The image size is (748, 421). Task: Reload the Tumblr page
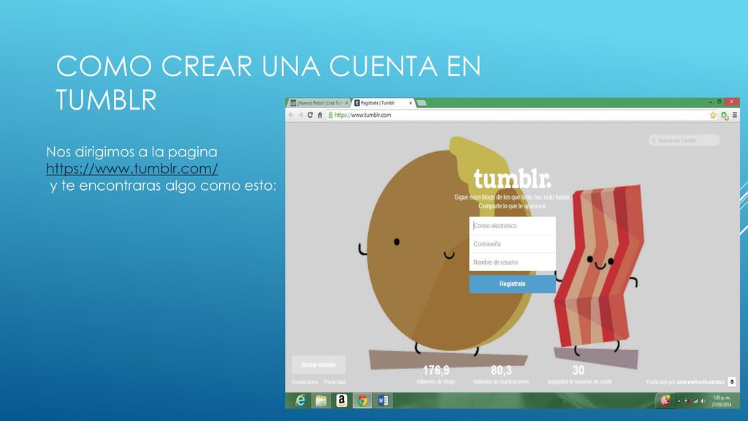click(310, 115)
